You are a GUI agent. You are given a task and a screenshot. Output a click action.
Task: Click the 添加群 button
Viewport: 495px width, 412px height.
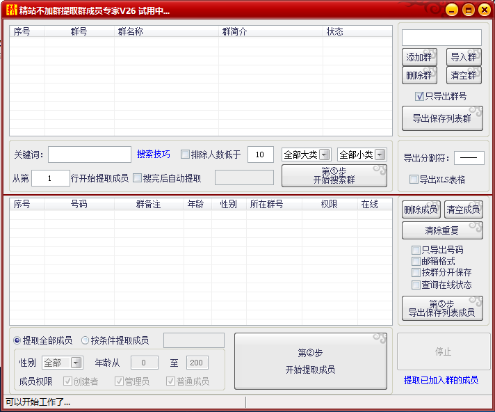click(x=419, y=57)
